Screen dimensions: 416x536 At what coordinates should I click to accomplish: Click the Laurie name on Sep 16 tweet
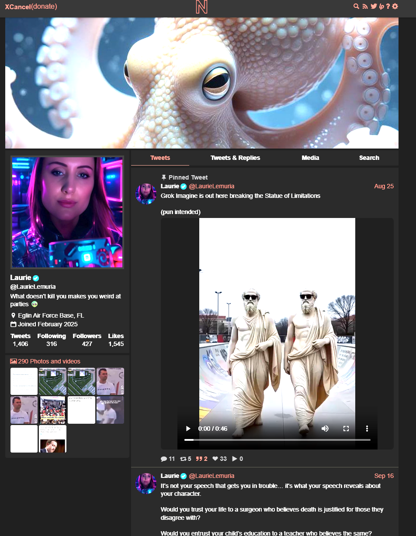[x=170, y=476]
